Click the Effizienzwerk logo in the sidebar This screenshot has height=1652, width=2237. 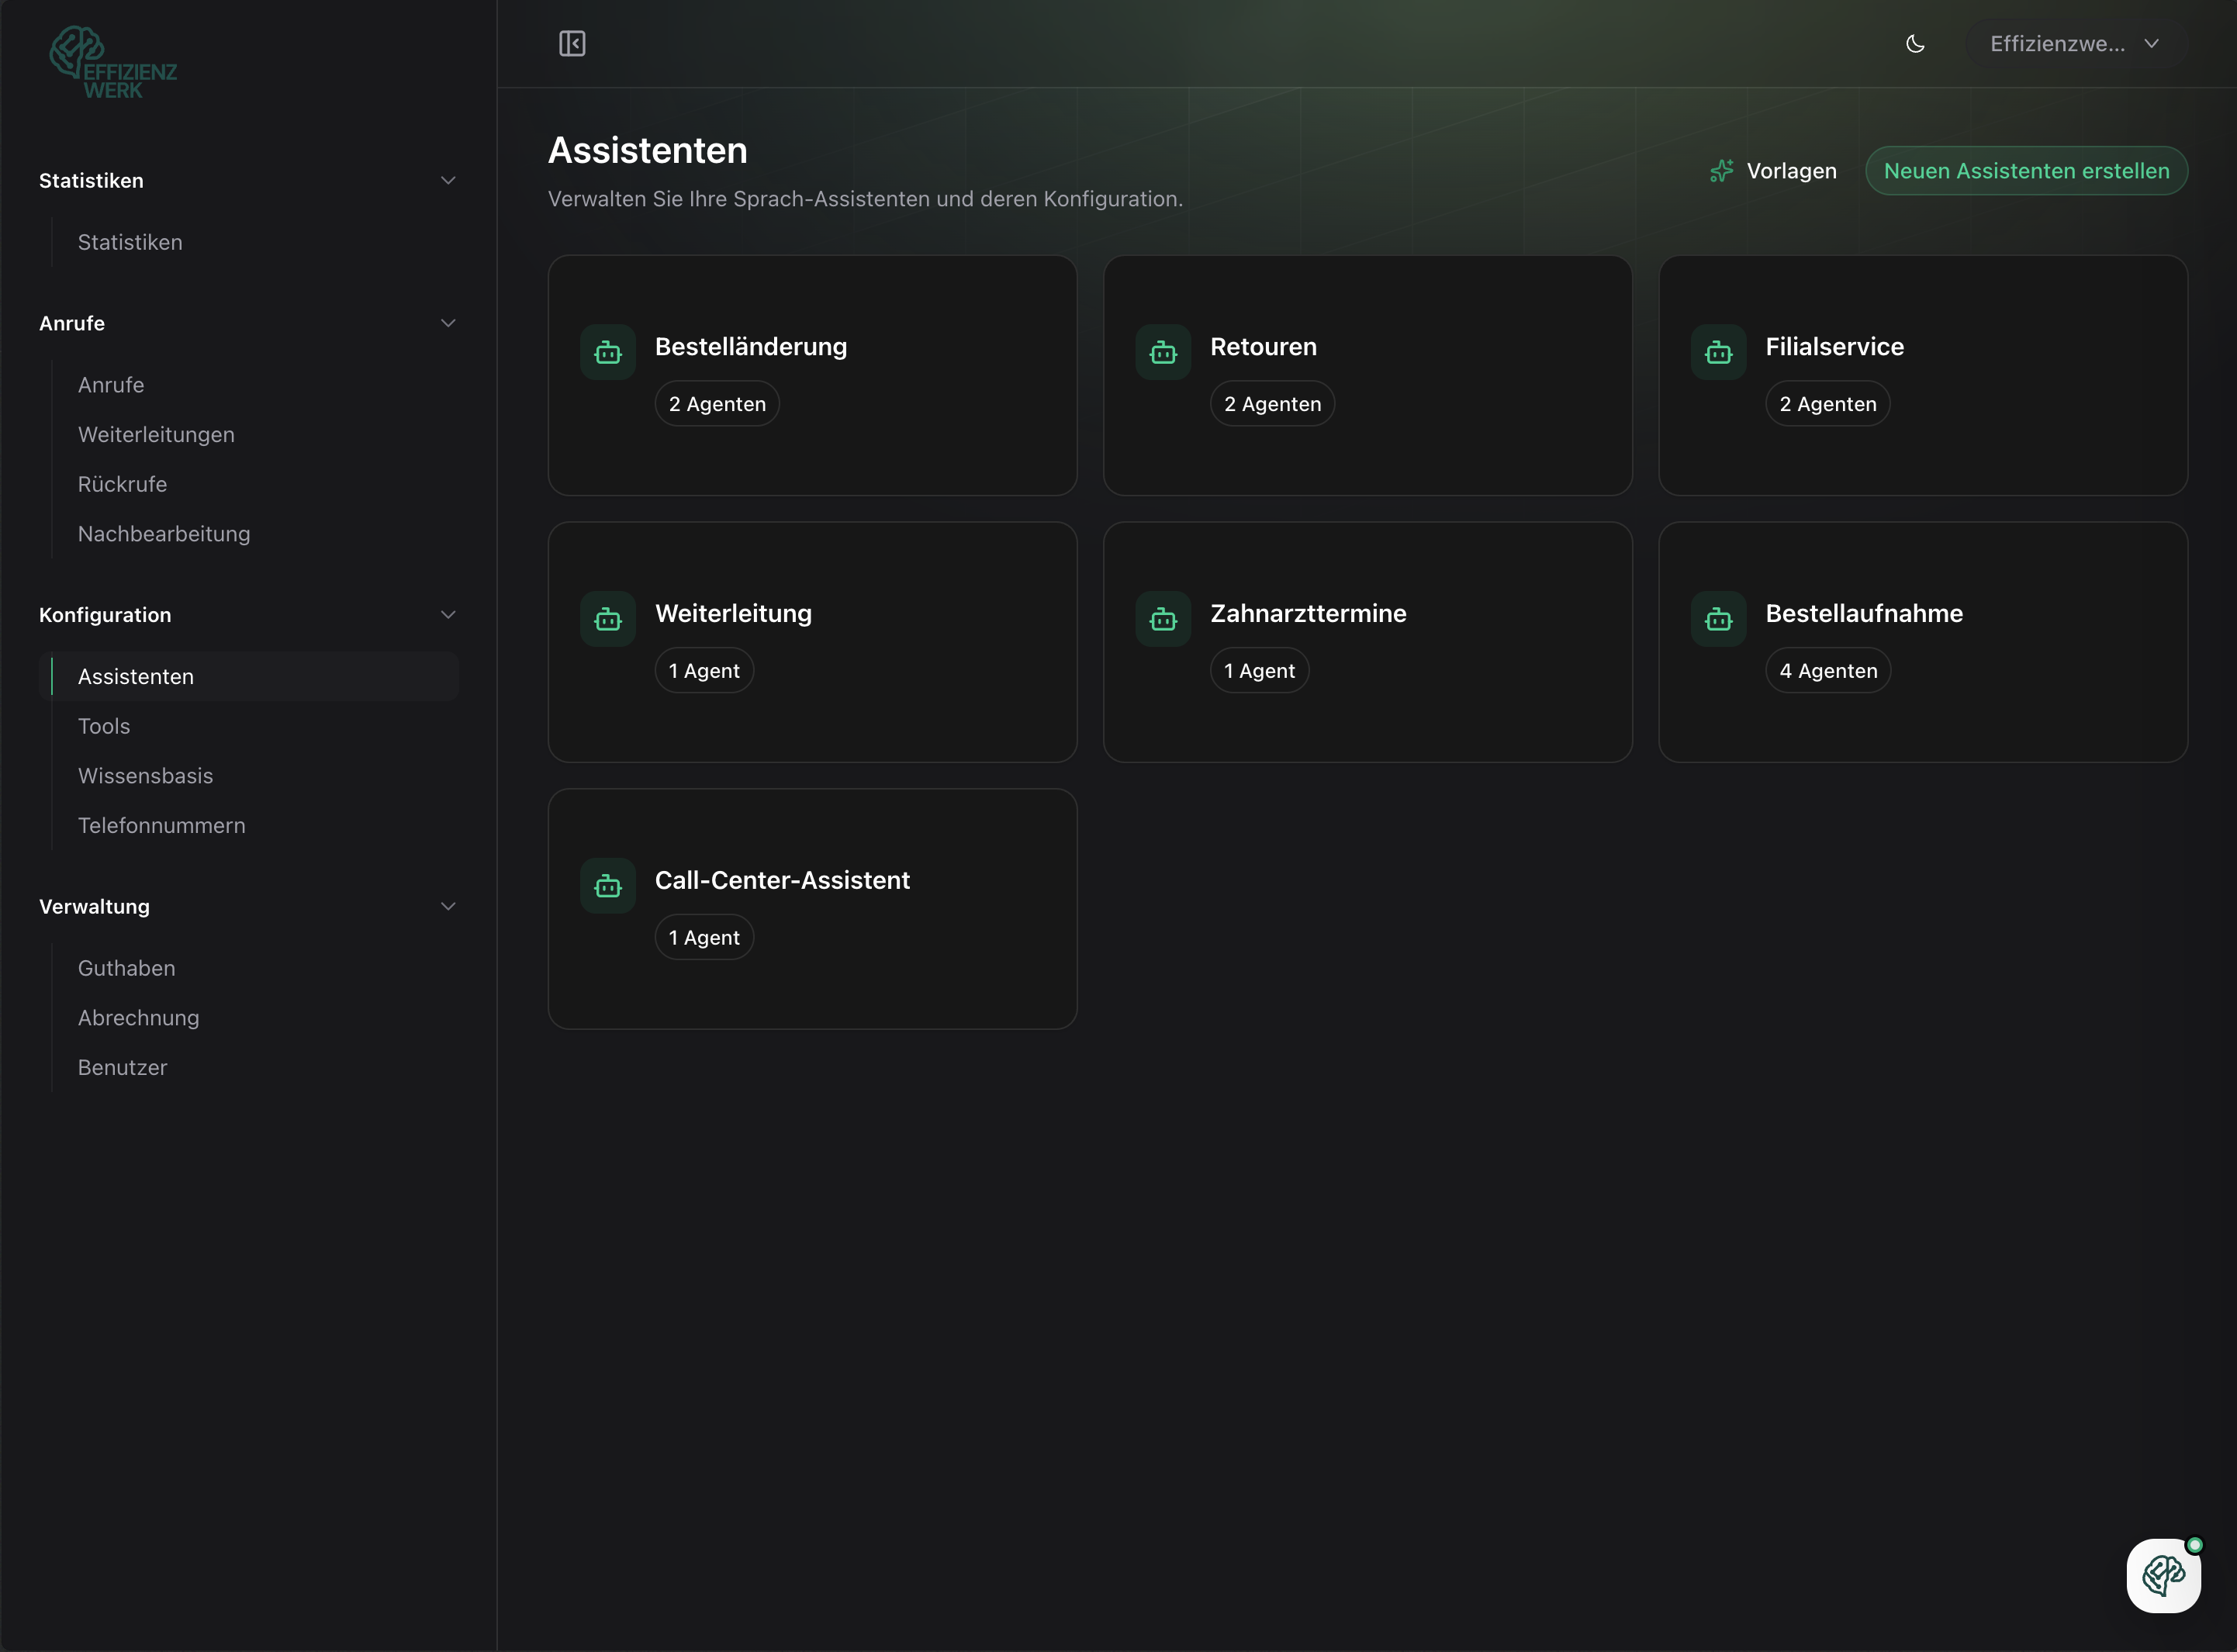coord(113,62)
